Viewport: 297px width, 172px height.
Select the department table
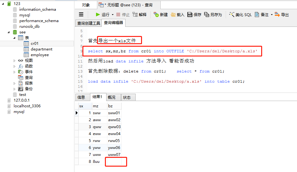pyautogui.click(x=42, y=49)
